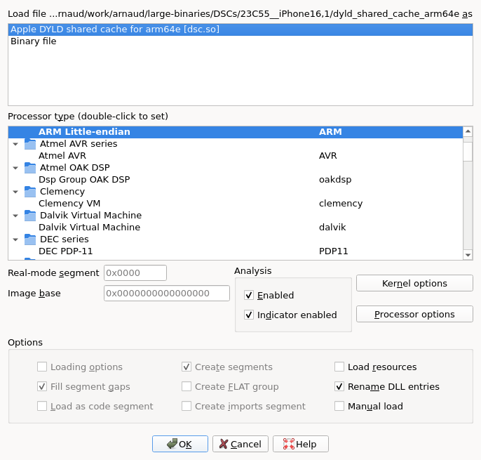This screenshot has width=481, height=460.
Task: Collapse the Atmel AVR series group
Action: (x=15, y=144)
